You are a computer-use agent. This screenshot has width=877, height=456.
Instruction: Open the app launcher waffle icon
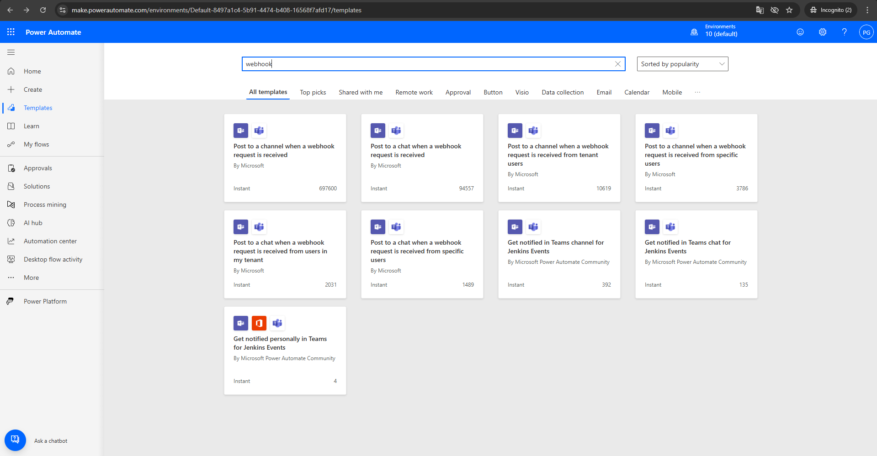click(x=11, y=32)
